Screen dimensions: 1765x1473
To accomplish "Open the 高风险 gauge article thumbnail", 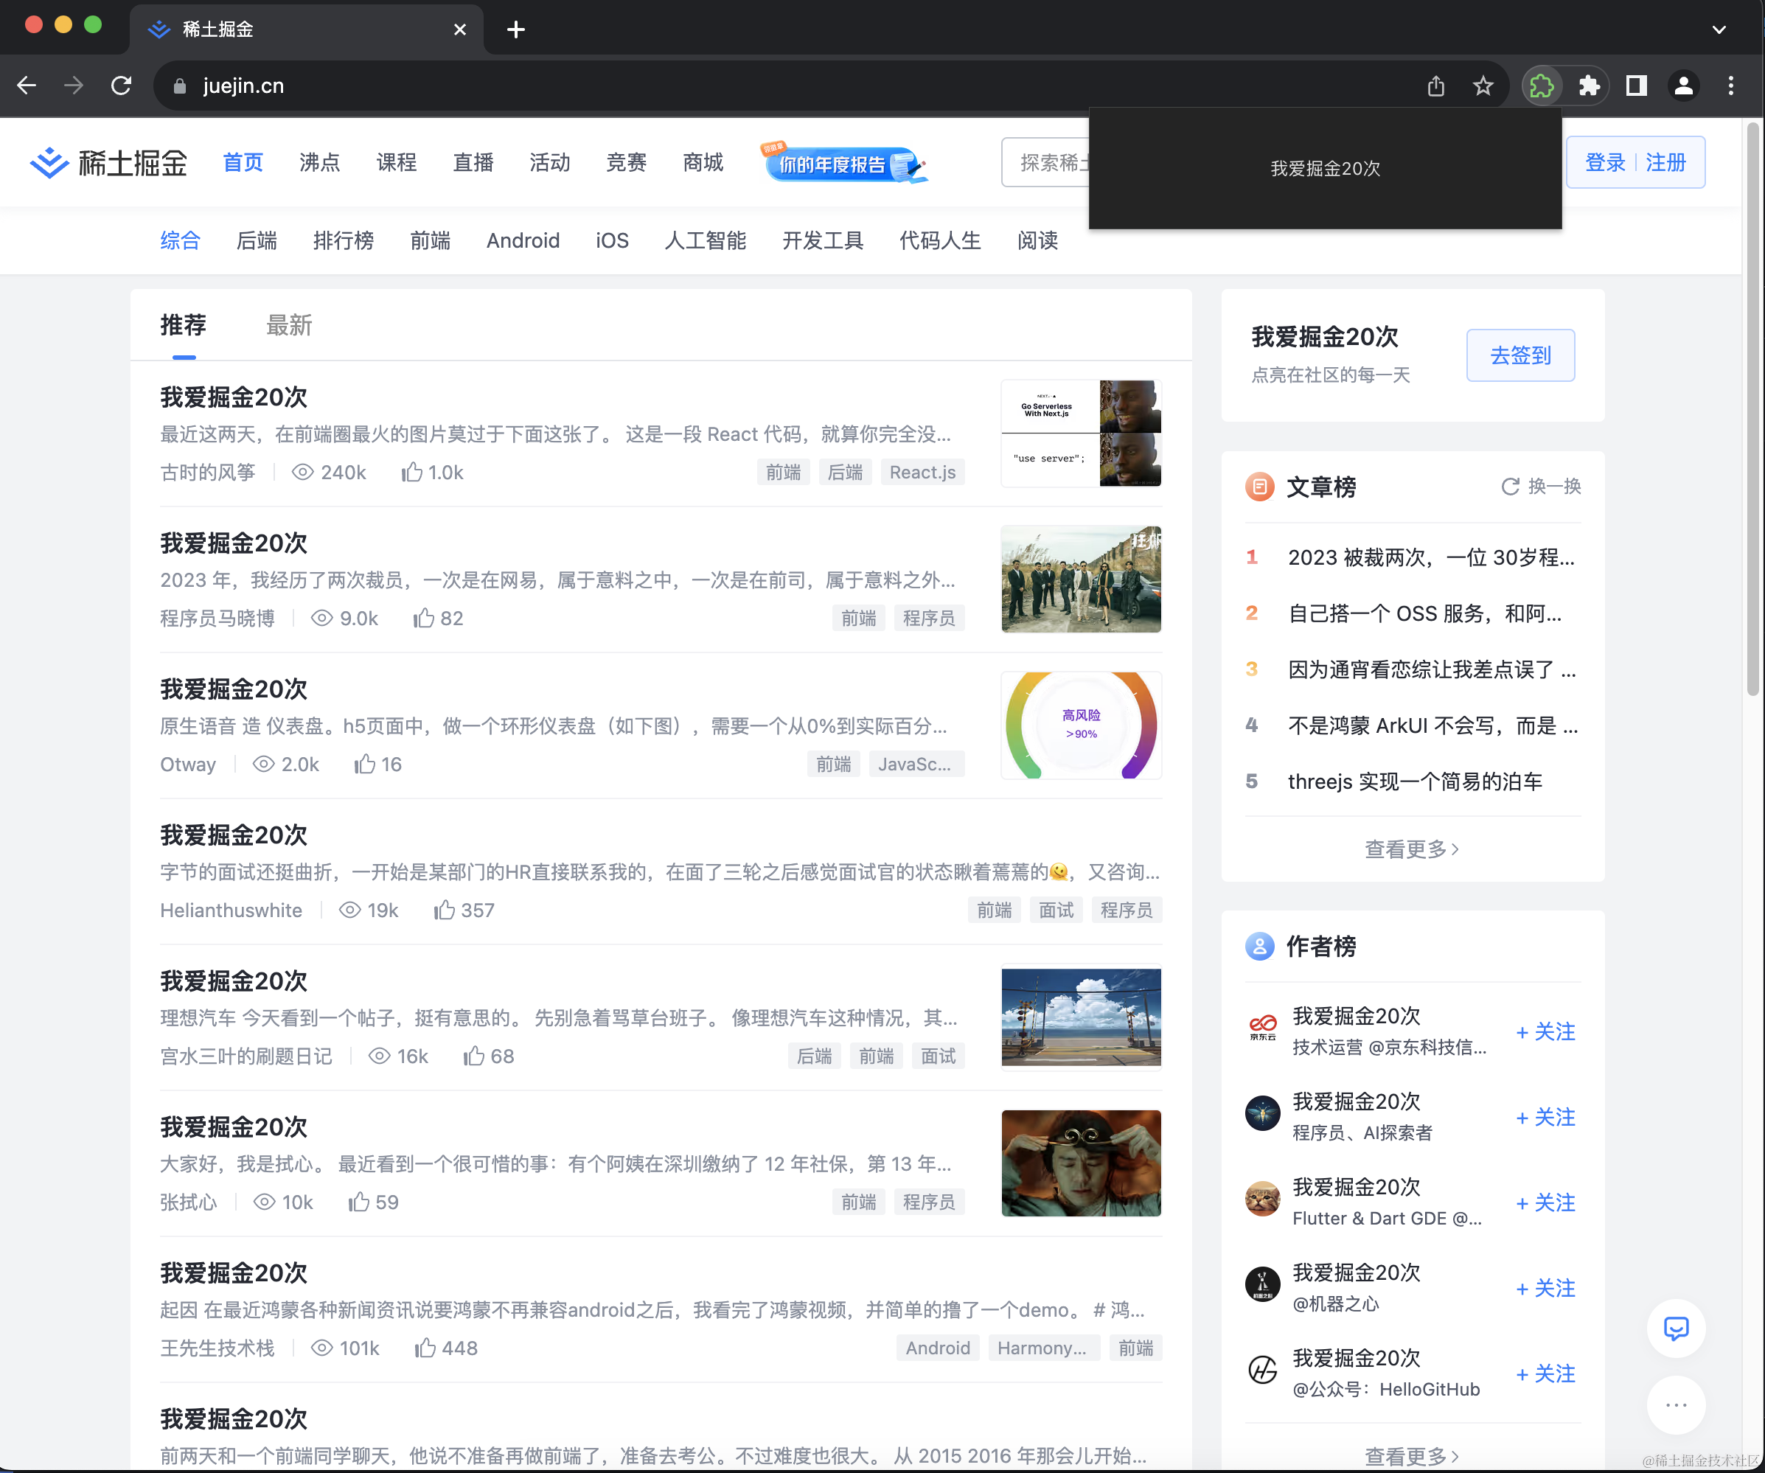I will pyautogui.click(x=1081, y=724).
